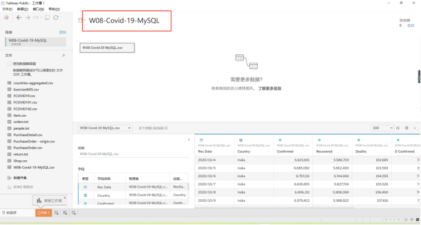Expand the preview options chevron beside the gear
421x225 pixels.
click(x=415, y=128)
